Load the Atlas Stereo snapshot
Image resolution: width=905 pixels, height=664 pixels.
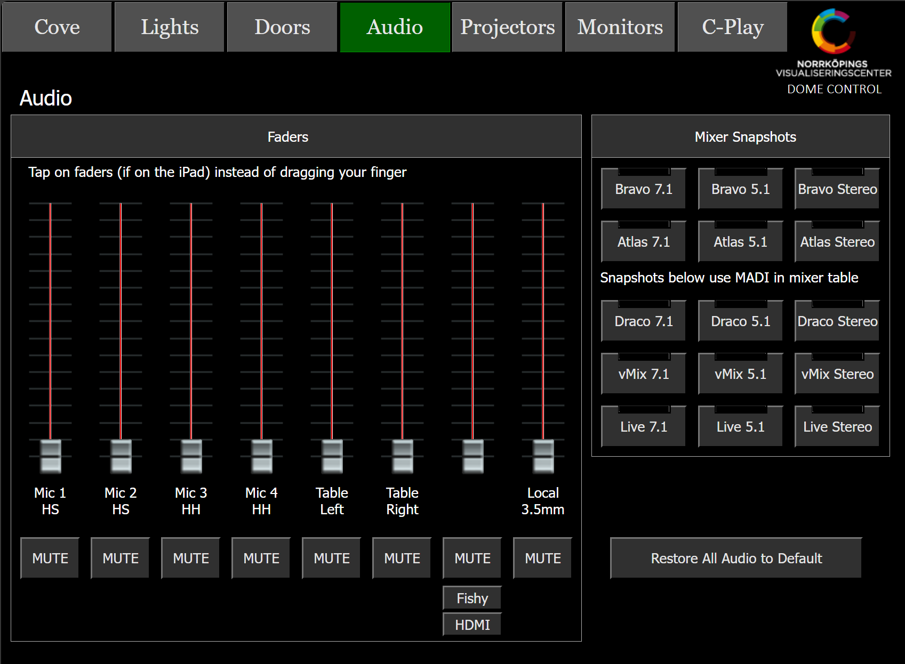coord(837,241)
